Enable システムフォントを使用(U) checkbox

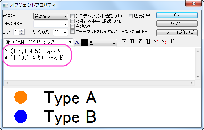tap(73, 16)
